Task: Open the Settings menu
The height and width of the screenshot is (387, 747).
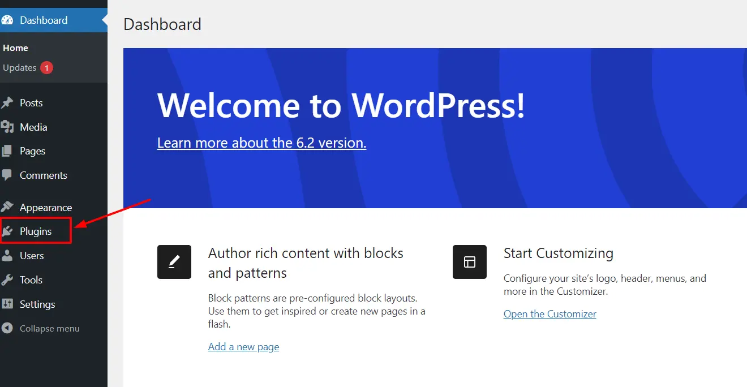Action: [54, 304]
